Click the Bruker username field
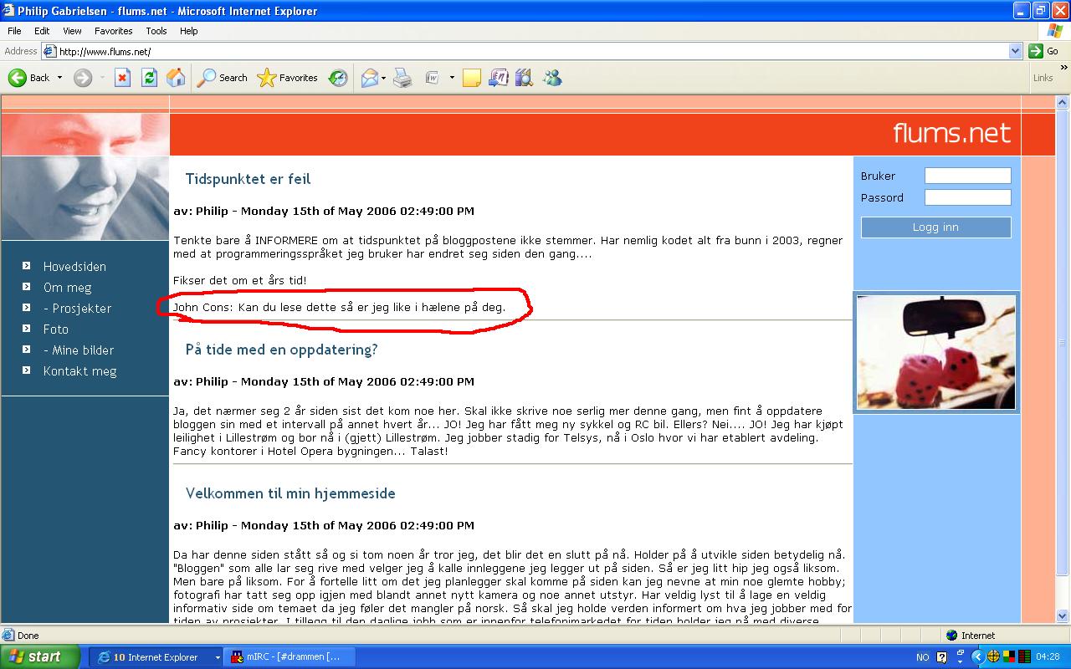 tap(968, 176)
